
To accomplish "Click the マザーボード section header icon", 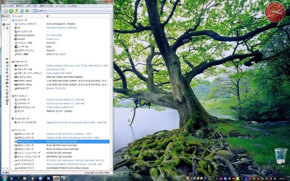I will tap(13, 62).
